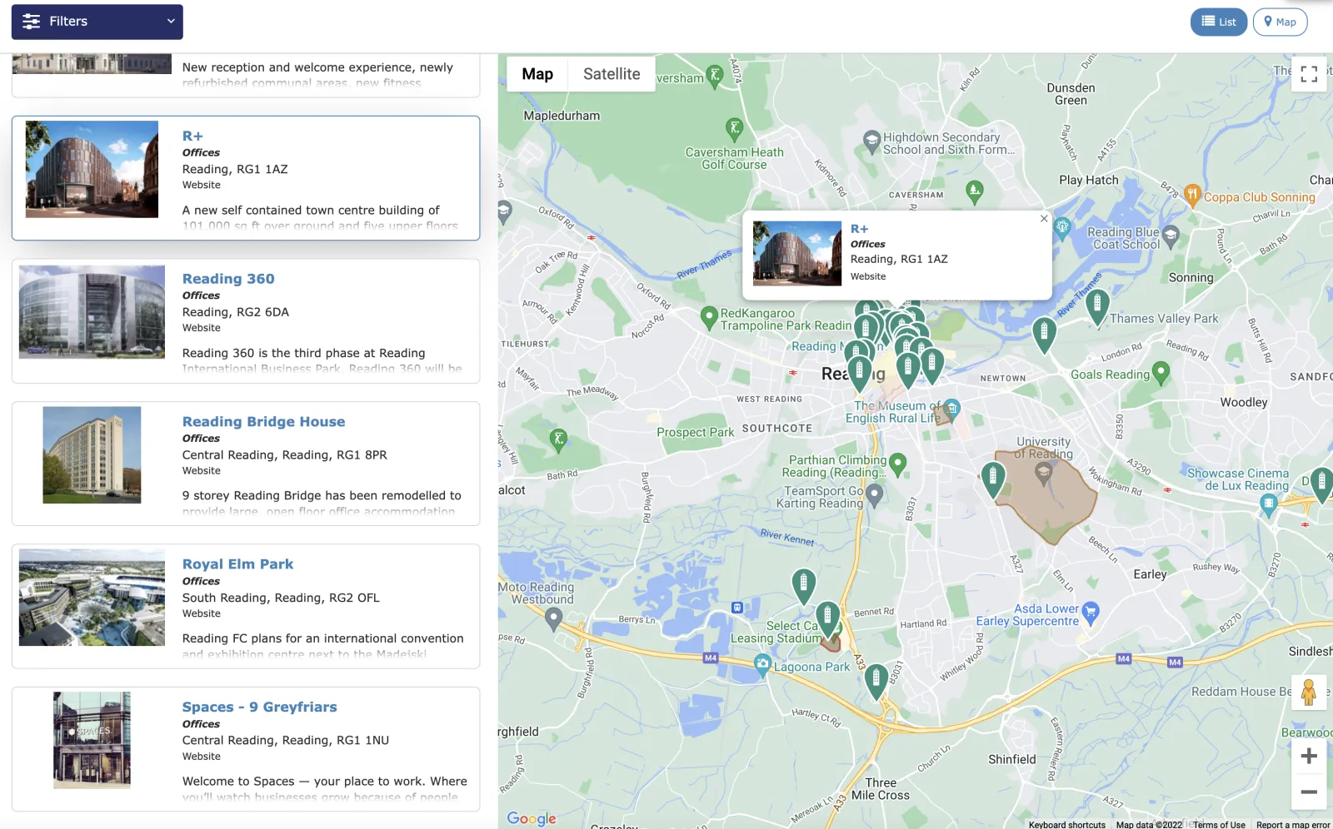The image size is (1333, 829).
Task: Click Website link under Reading Bridge House
Action: tap(202, 470)
